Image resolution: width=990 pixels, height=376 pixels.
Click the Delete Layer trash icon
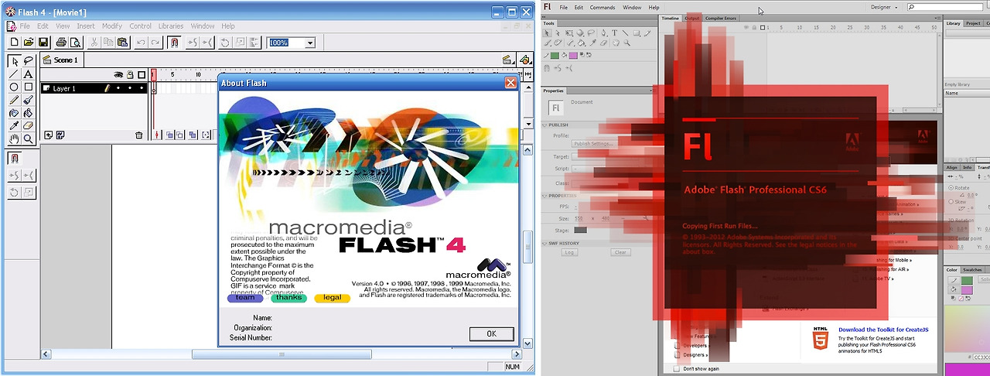pyautogui.click(x=139, y=135)
